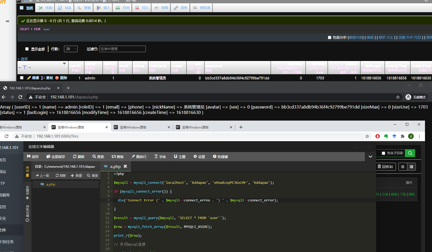Open 设置 gear in the editor toolbar
Viewport: 432px width, 252px height.
coord(199,156)
